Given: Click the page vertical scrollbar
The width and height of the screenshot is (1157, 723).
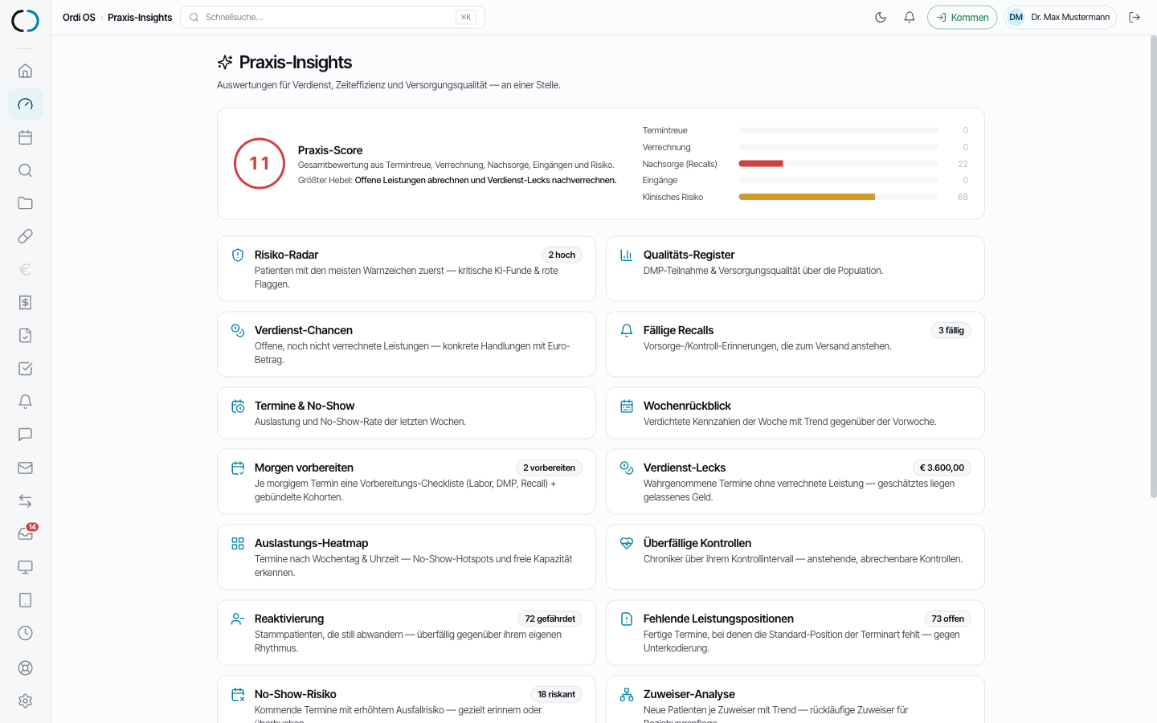Looking at the screenshot, I should pyautogui.click(x=1153, y=267).
